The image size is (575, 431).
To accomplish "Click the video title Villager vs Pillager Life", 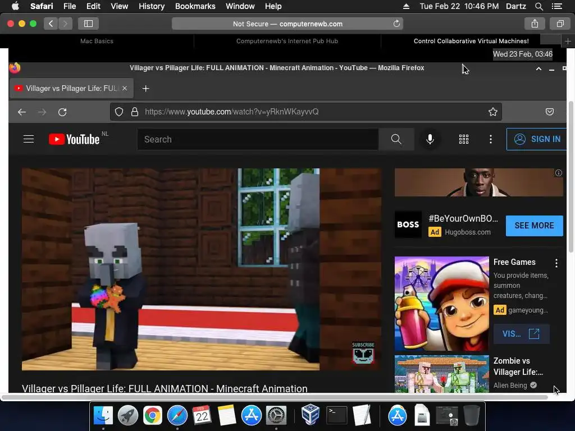I will coord(165,388).
